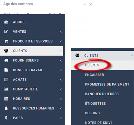
Task: Go to Banques d'heures
Action: (102, 94)
